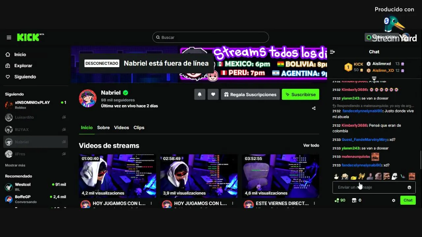Open the ESTE VIERNES DIRECT... video title

point(282,203)
